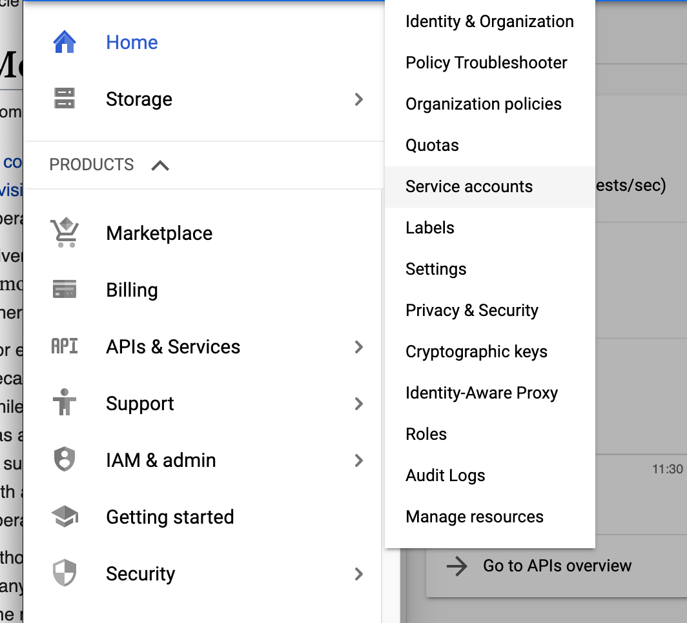Click the IAM & admin shield icon
687x623 pixels.
[65, 459]
